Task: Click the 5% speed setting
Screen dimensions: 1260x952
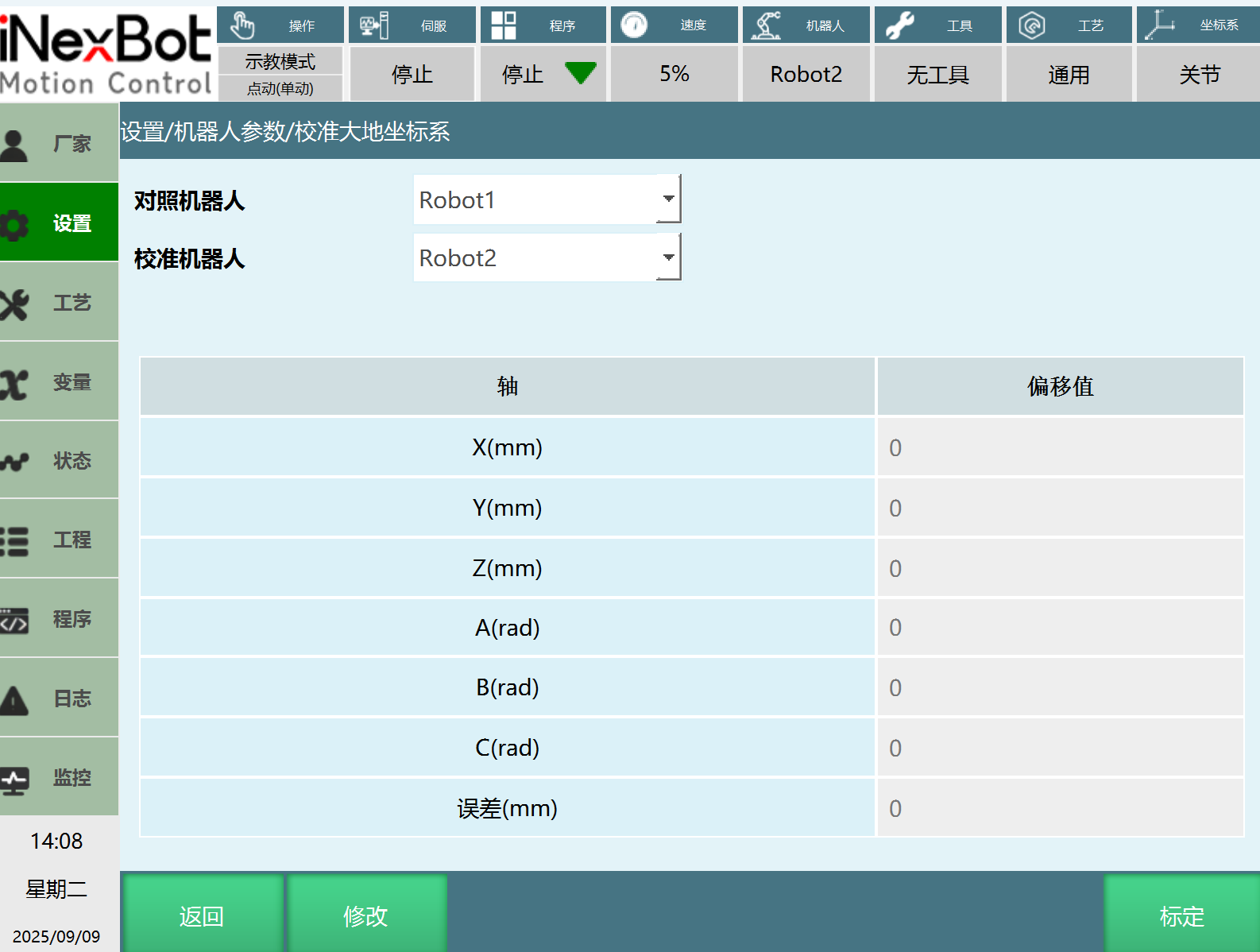Action: tap(674, 75)
